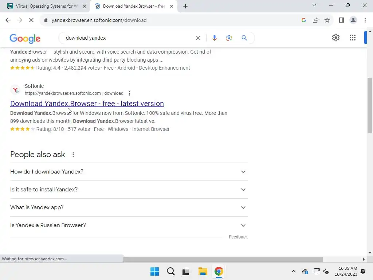
Task: Open the Windows Start menu
Action: tap(154, 271)
